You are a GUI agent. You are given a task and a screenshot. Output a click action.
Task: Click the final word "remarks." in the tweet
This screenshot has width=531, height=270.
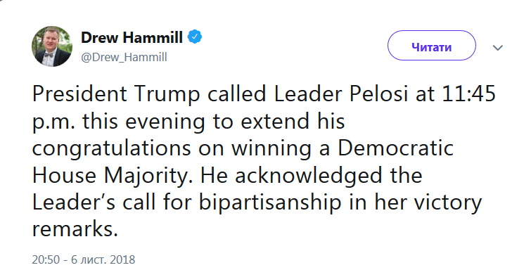pos(75,229)
